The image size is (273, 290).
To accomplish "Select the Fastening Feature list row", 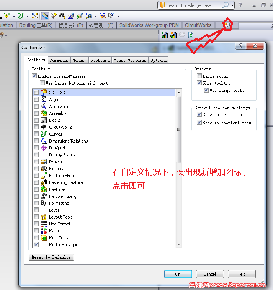I will [104, 182].
